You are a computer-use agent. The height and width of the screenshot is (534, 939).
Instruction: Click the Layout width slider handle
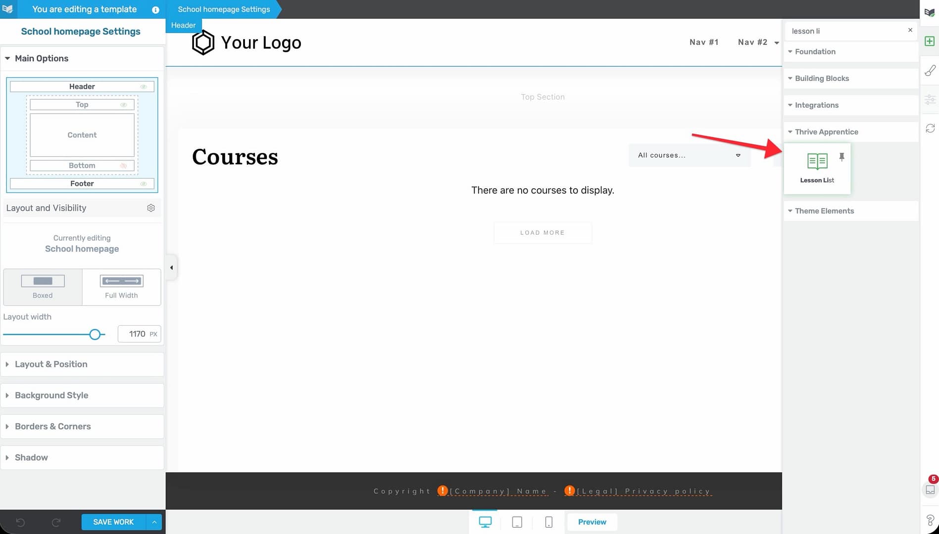tap(95, 335)
